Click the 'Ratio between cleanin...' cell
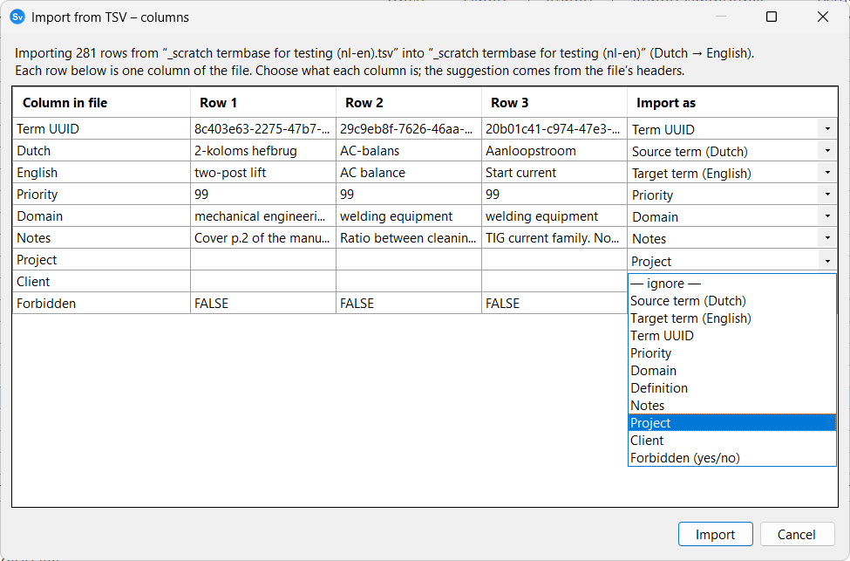 409,237
